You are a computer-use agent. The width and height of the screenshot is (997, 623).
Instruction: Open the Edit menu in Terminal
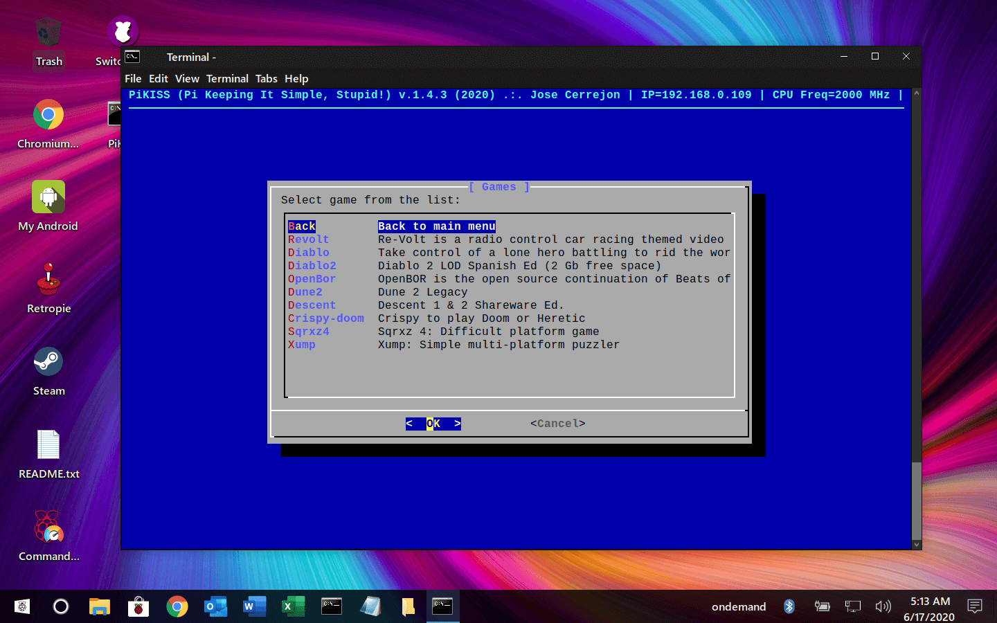[x=159, y=79]
